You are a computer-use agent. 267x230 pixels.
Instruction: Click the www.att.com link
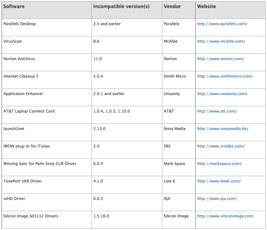point(216,111)
